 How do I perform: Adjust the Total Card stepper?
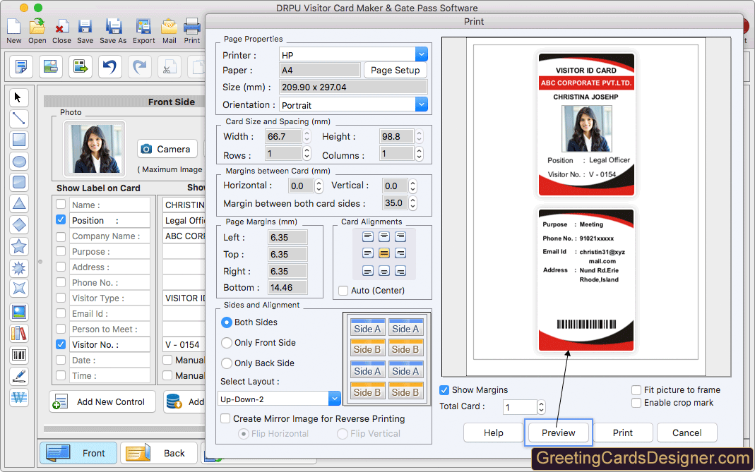click(541, 407)
